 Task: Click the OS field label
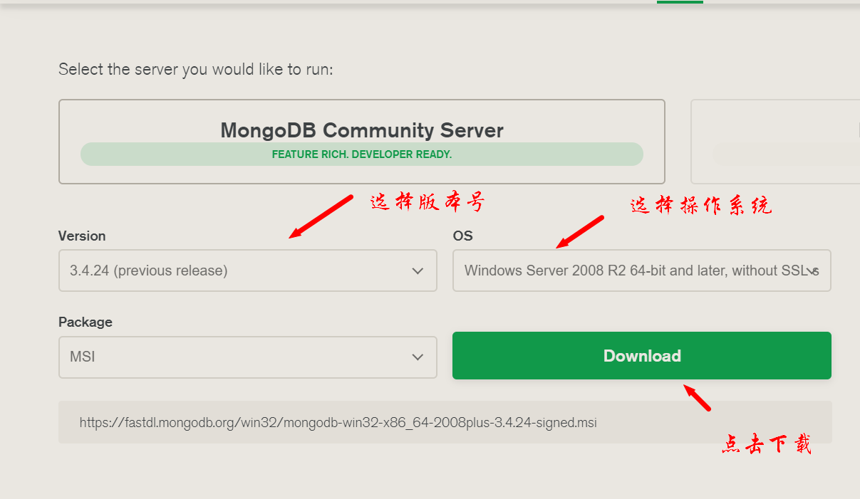coord(462,236)
